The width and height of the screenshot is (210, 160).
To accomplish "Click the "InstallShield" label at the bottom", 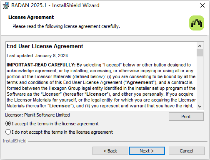I will (15, 141).
